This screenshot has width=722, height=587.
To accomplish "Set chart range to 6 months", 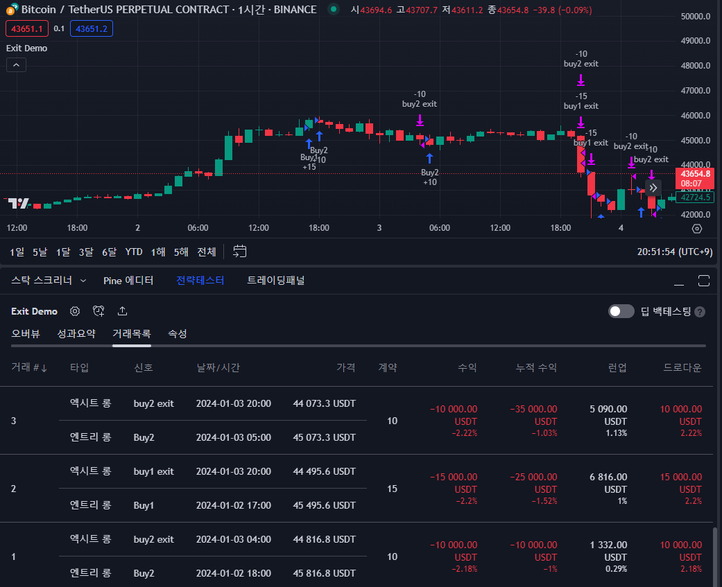I will click(x=109, y=252).
